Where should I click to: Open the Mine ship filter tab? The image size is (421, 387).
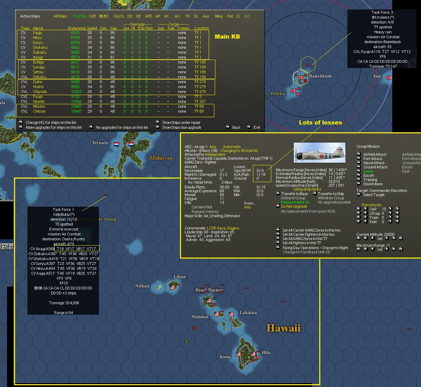point(219,16)
